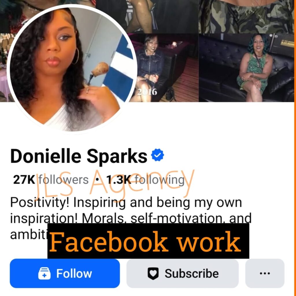Image resolution: width=296 pixels, height=296 pixels.
Task: Click the Donielle Sparks profile name
Action: [79, 156]
